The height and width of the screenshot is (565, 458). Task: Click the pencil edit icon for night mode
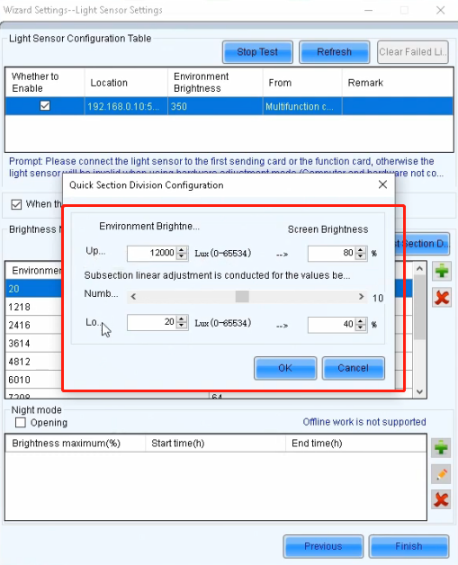pos(441,474)
